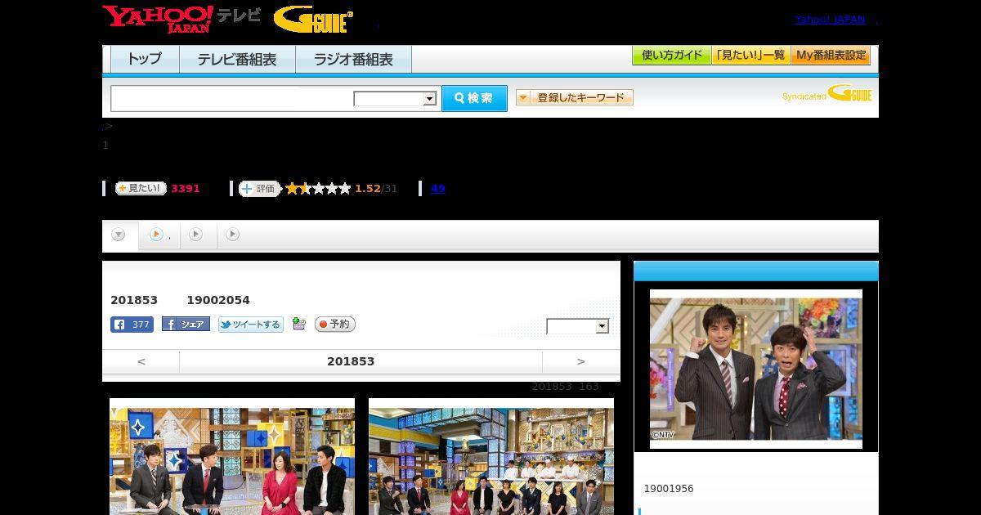This screenshot has height=515, width=981.
Task: Click the G-GUIDE logo in header
Action: coord(313,20)
